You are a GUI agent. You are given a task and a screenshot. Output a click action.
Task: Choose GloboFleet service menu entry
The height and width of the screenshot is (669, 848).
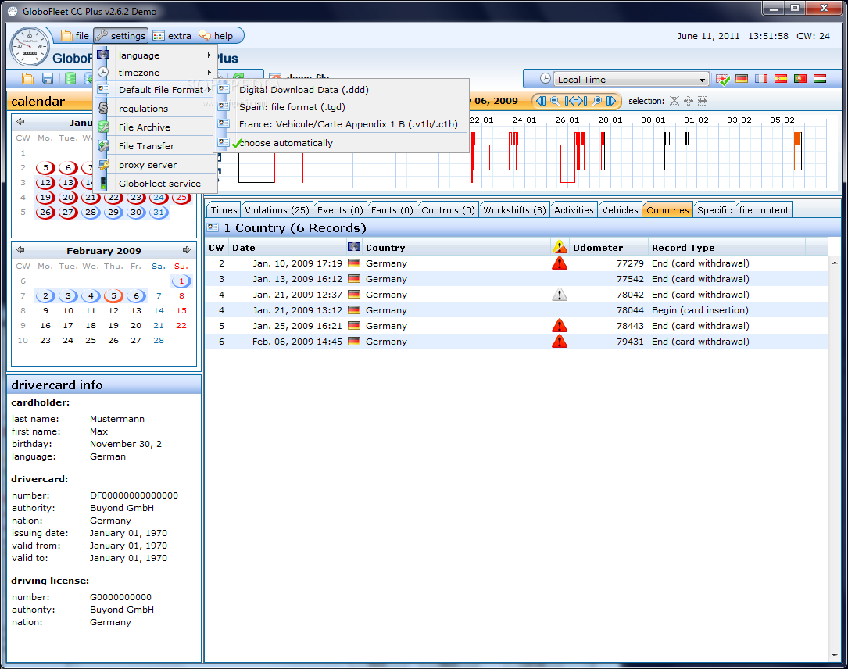tap(156, 184)
